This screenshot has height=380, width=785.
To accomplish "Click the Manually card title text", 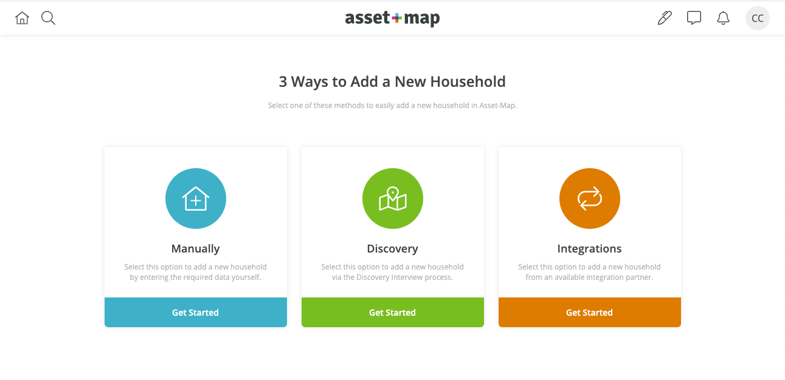I will point(195,248).
